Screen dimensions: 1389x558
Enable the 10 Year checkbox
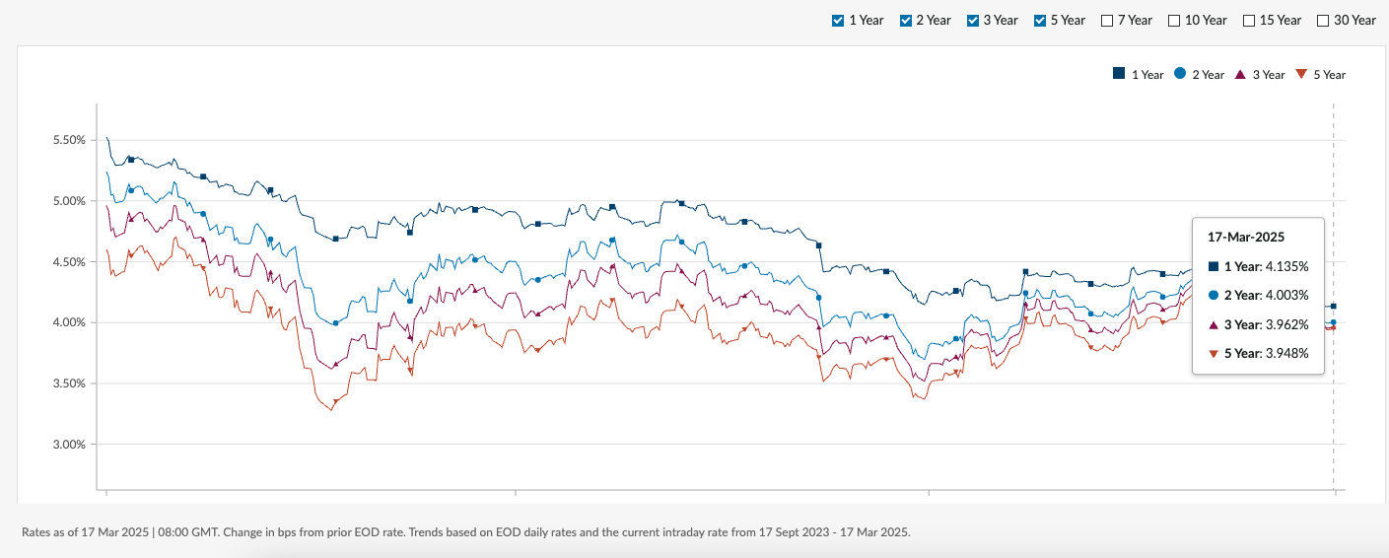coord(1174,20)
